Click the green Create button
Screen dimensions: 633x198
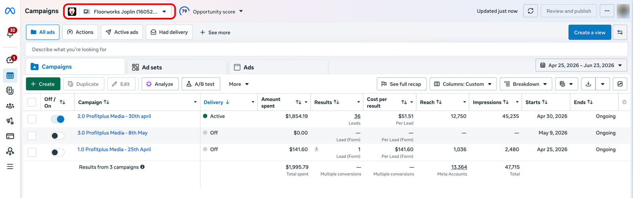[x=43, y=84]
